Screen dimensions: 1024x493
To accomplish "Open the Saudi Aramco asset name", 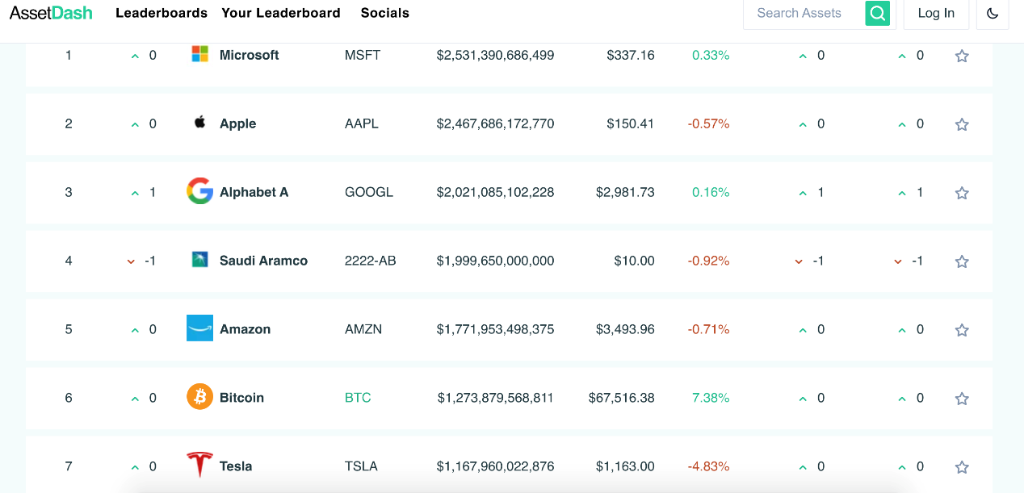I will click(x=263, y=261).
